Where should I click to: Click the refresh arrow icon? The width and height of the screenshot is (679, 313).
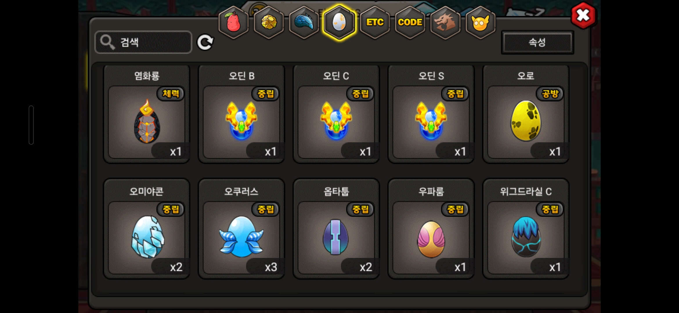pyautogui.click(x=205, y=43)
